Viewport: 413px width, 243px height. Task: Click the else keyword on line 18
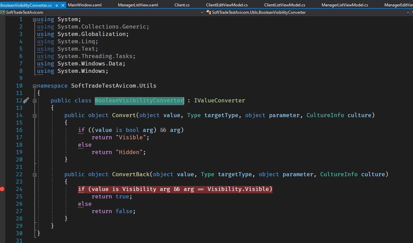(x=85, y=145)
